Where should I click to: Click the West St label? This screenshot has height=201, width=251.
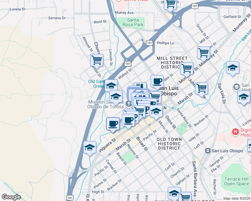click(100, 22)
